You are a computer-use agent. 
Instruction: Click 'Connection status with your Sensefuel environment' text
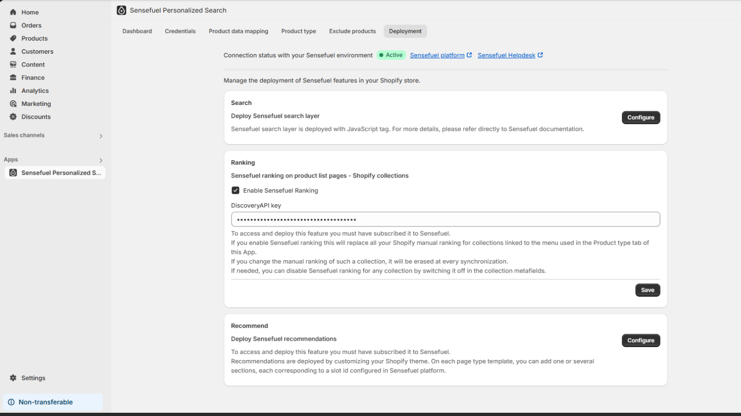(x=298, y=55)
